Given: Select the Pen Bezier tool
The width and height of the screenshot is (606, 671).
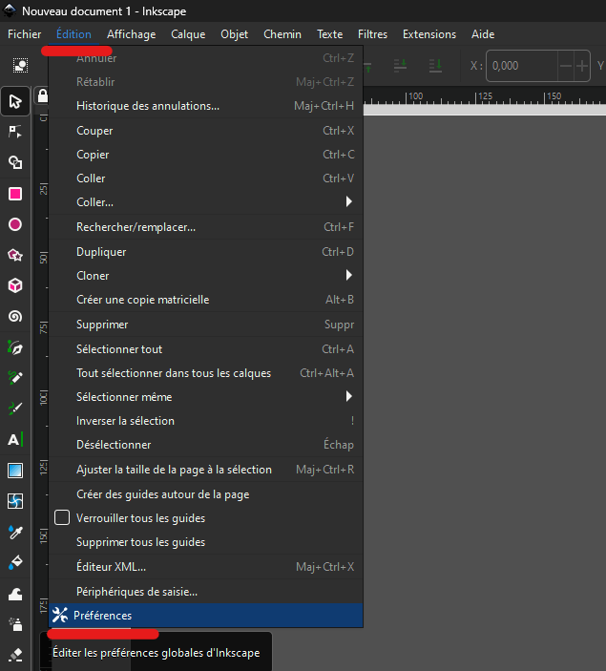Looking at the screenshot, I should [15, 347].
